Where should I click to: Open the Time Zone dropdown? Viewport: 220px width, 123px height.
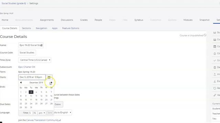coord(35,60)
